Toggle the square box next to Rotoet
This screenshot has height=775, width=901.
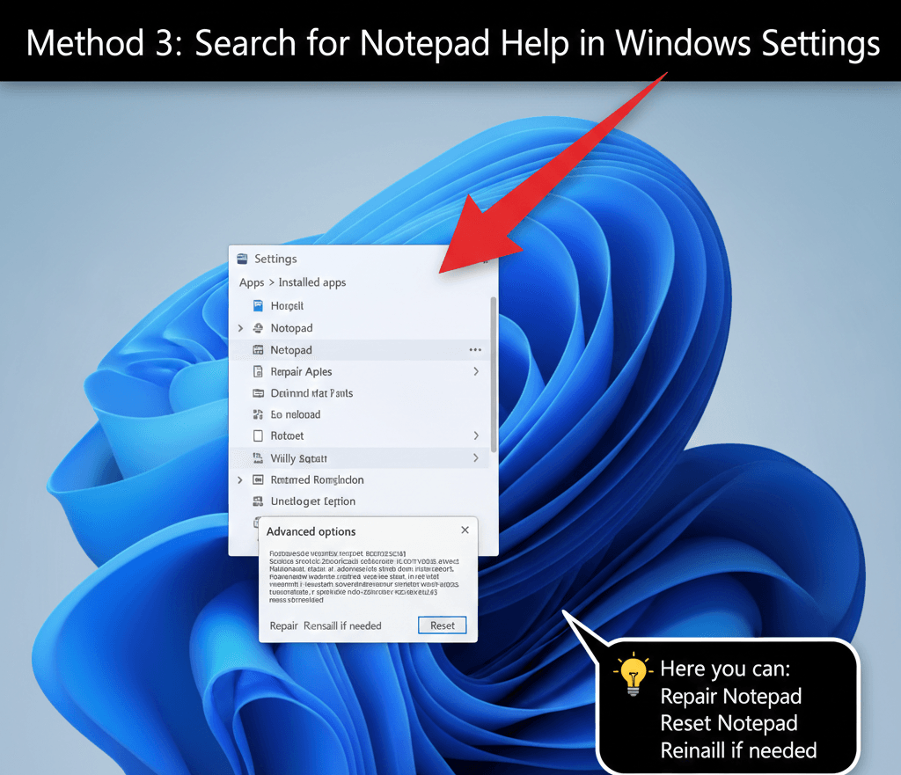point(258,435)
